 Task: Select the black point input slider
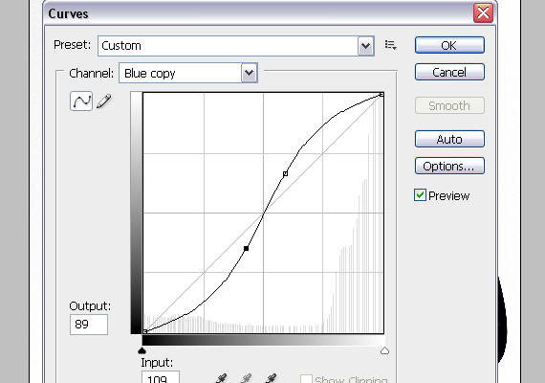(x=142, y=350)
